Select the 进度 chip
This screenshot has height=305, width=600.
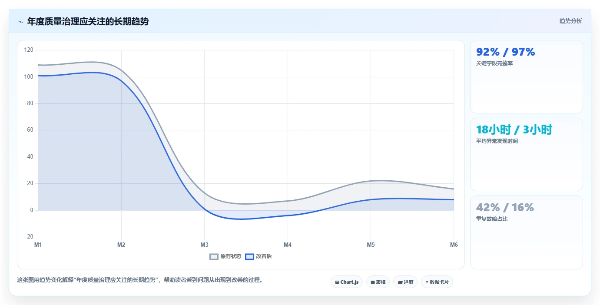(x=405, y=282)
